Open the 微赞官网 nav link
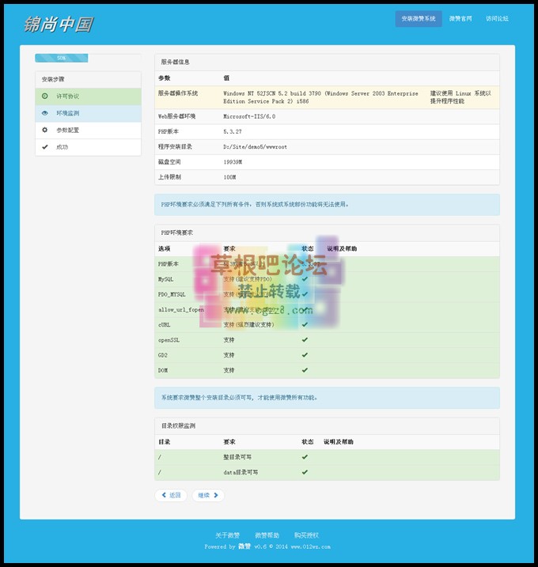 pyautogui.click(x=460, y=18)
